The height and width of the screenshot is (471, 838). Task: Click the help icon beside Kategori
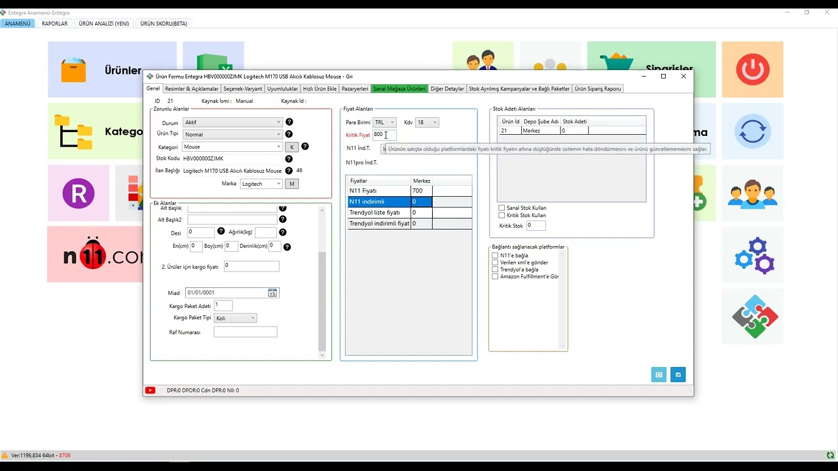(305, 147)
